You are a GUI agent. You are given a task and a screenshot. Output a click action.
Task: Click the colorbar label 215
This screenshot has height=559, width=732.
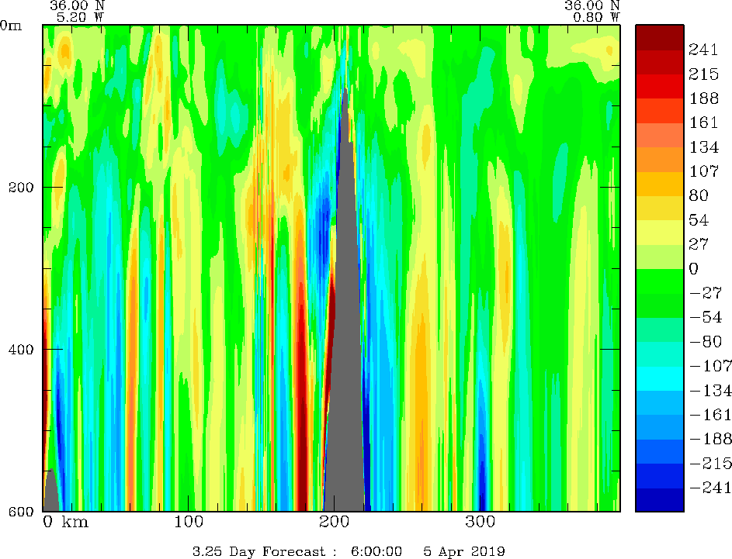703,74
